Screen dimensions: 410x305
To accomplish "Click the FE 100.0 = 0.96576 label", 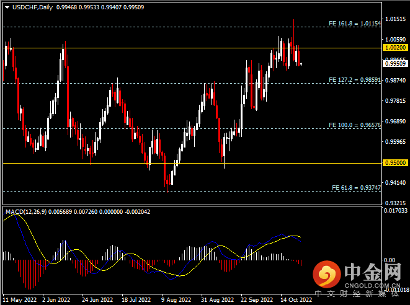I will (x=355, y=125).
